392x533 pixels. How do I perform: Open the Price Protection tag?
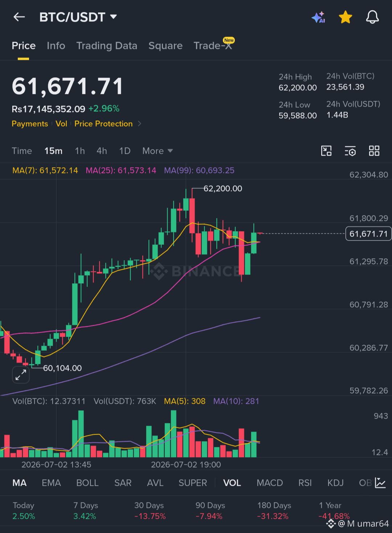[x=103, y=124]
